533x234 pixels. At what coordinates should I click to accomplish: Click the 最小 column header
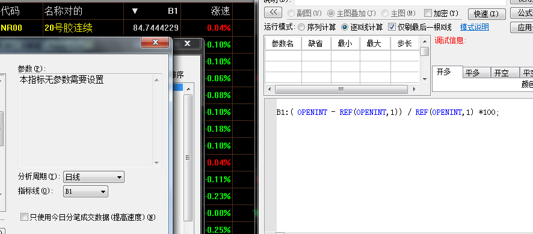point(345,43)
